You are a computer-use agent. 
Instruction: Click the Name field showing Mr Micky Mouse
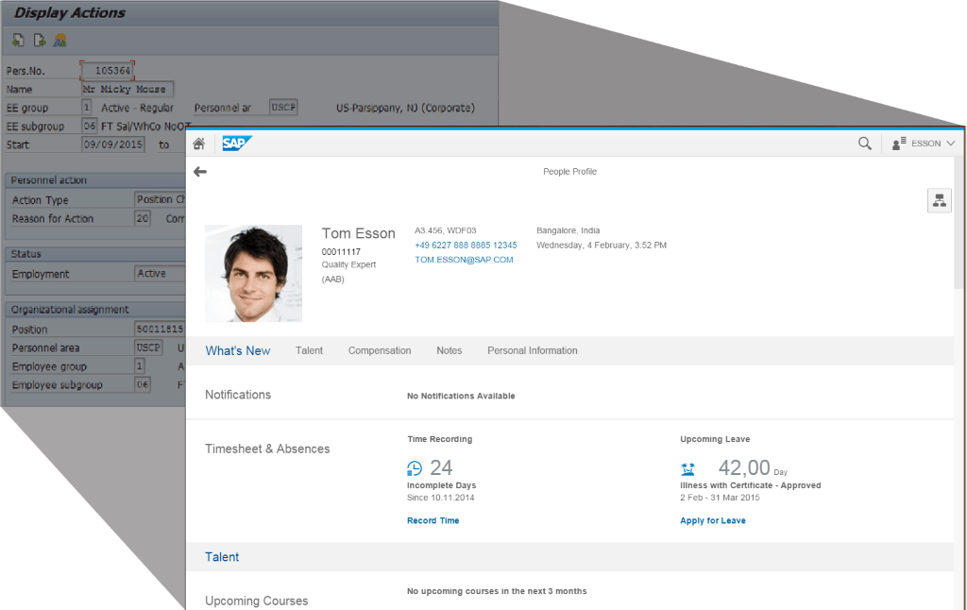click(127, 88)
